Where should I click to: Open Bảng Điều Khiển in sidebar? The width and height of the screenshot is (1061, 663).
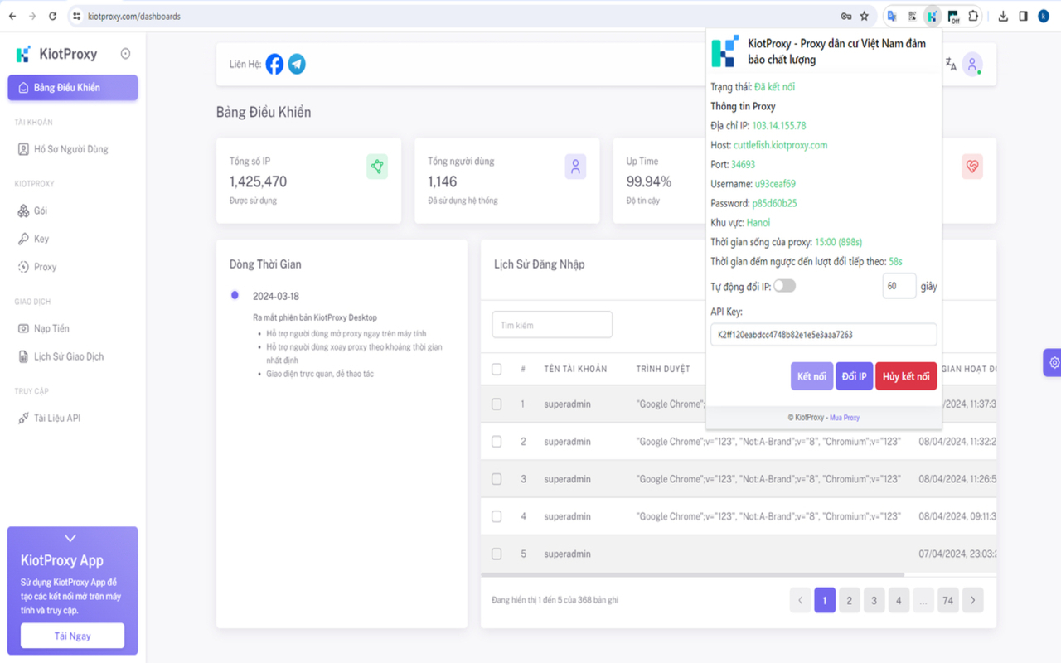(72, 87)
